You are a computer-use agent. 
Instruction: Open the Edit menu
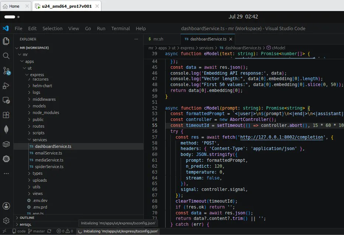tap(32, 28)
